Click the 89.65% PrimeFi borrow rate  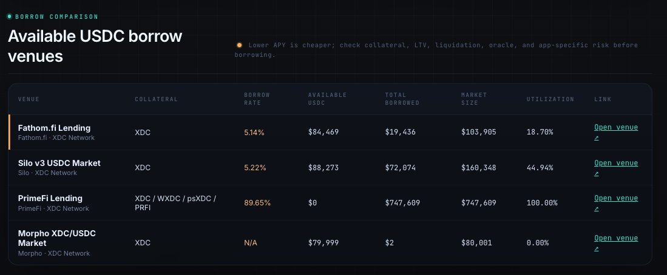(x=257, y=203)
